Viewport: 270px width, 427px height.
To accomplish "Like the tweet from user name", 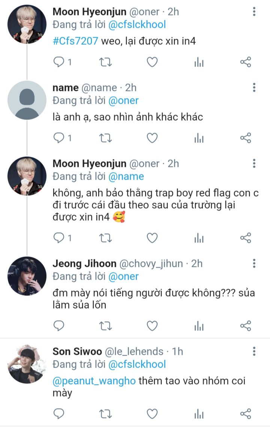I will pyautogui.click(x=152, y=138).
